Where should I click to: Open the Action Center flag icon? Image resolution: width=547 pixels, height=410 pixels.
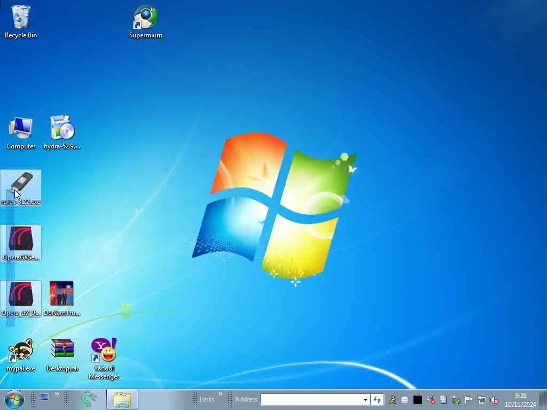point(469,400)
